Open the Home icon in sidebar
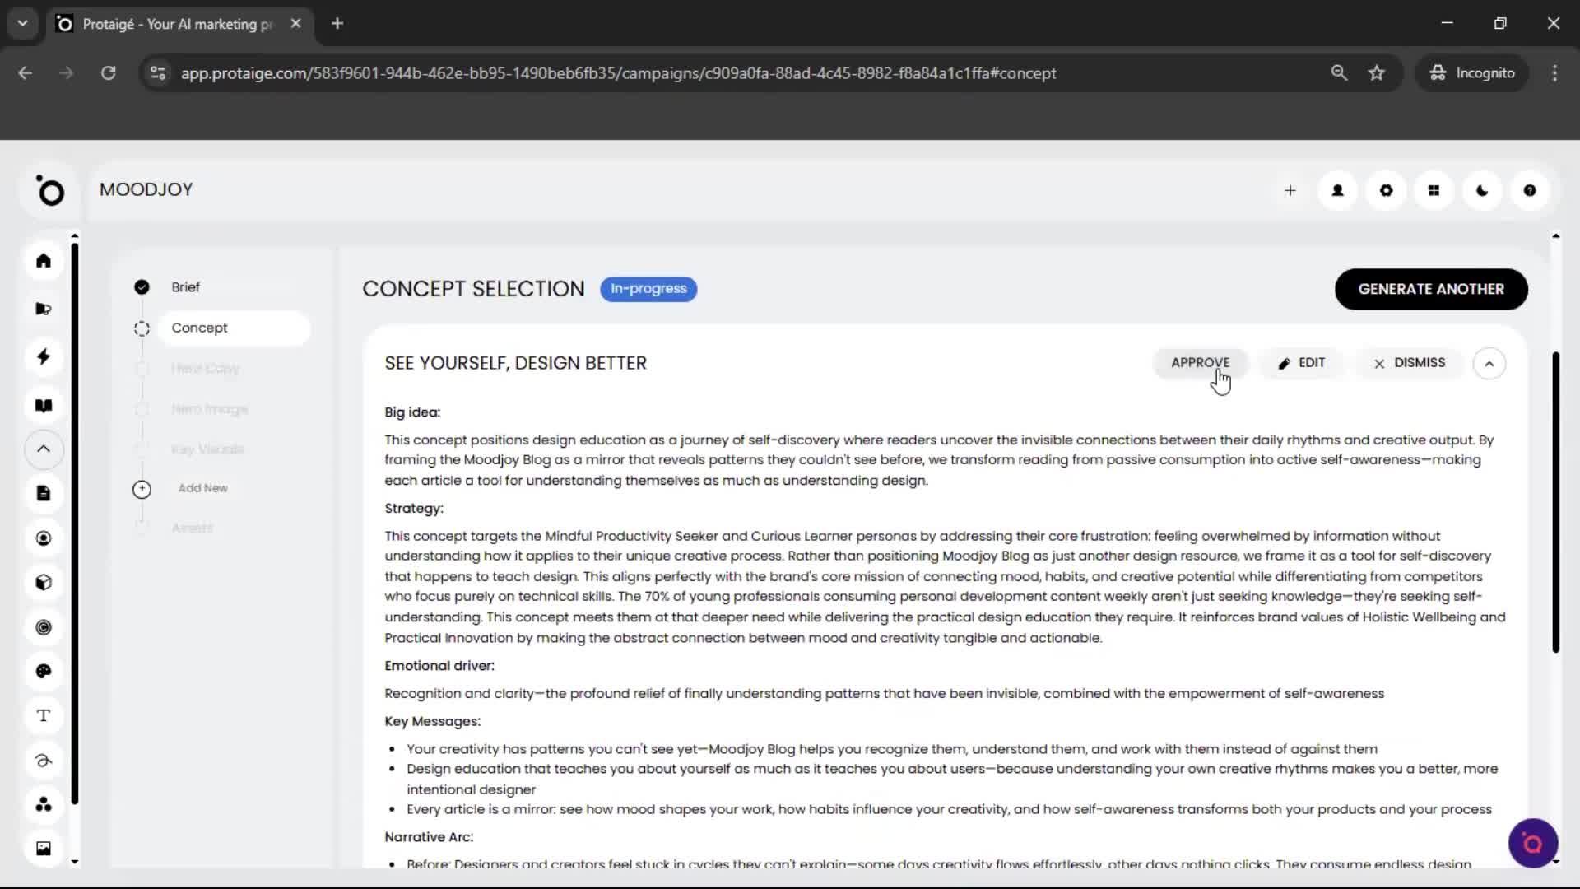 44,261
